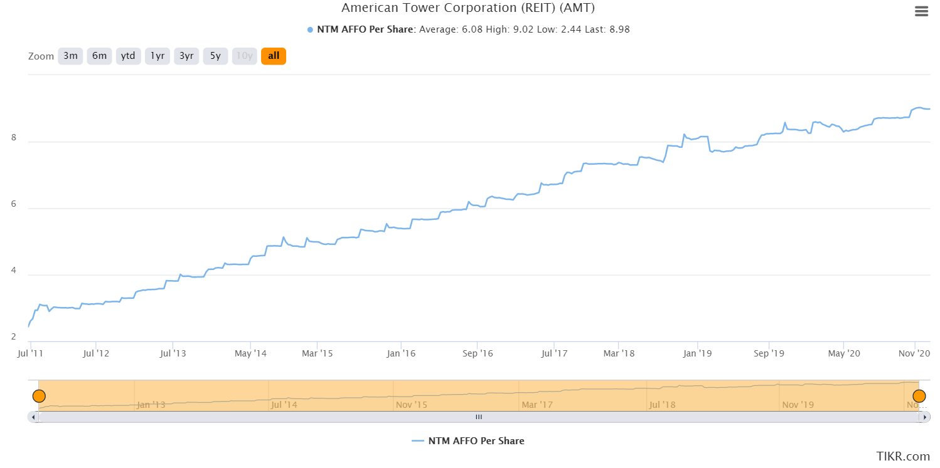940x468 pixels.
Task: Click the disabled 10y zoom button
Action: (244, 56)
